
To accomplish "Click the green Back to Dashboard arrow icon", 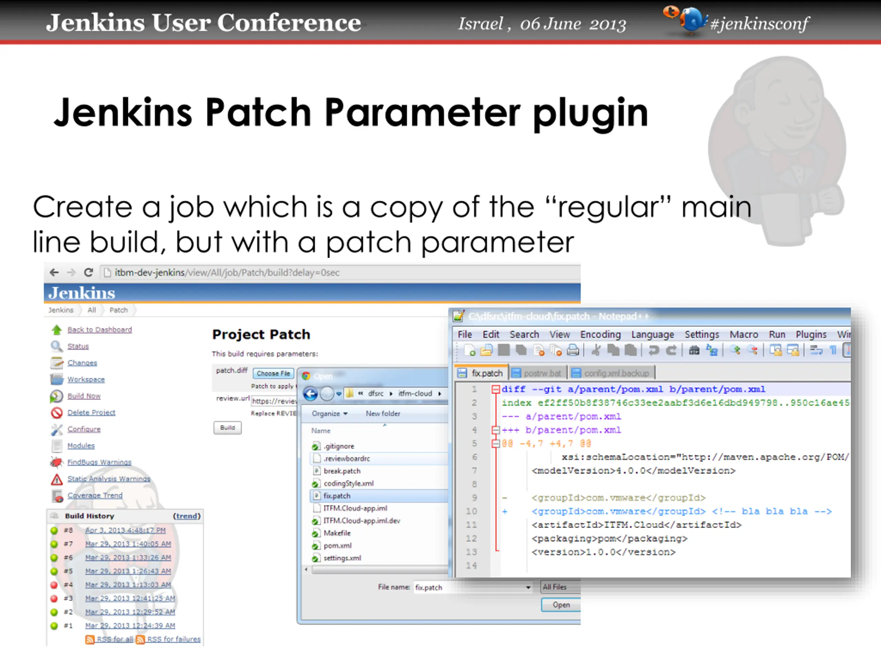I will coord(56,330).
